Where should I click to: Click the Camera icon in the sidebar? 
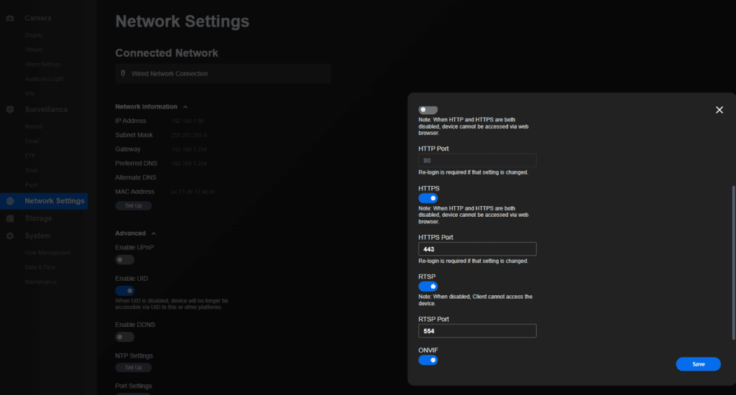click(x=10, y=17)
